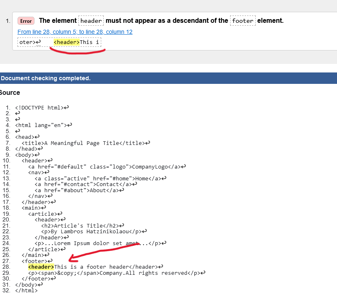Image resolution: width=337 pixels, height=298 pixels.
Task: Click the "Document checking completed." banner
Action: [x=46, y=78]
